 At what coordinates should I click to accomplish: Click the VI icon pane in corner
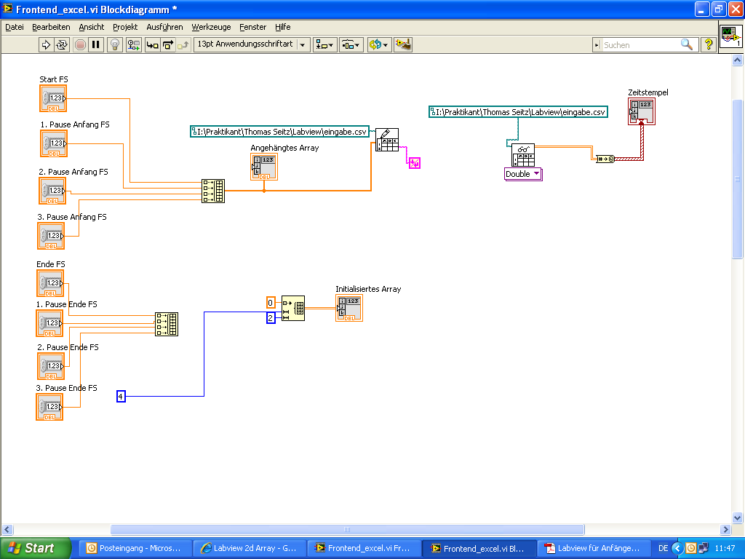coord(730,36)
